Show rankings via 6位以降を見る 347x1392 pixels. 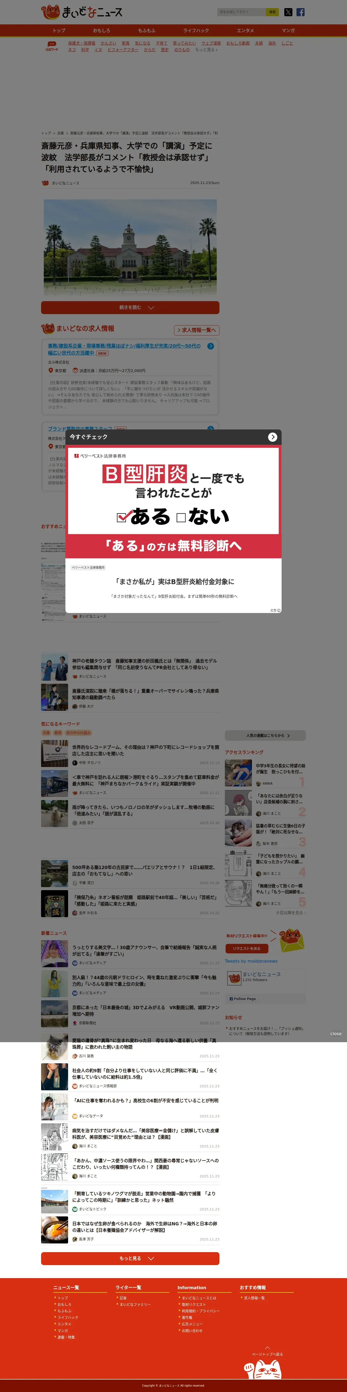pyautogui.click(x=291, y=913)
